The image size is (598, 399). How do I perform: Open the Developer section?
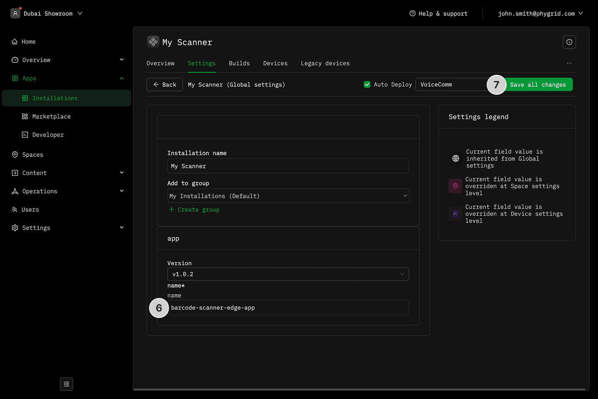pyautogui.click(x=48, y=135)
